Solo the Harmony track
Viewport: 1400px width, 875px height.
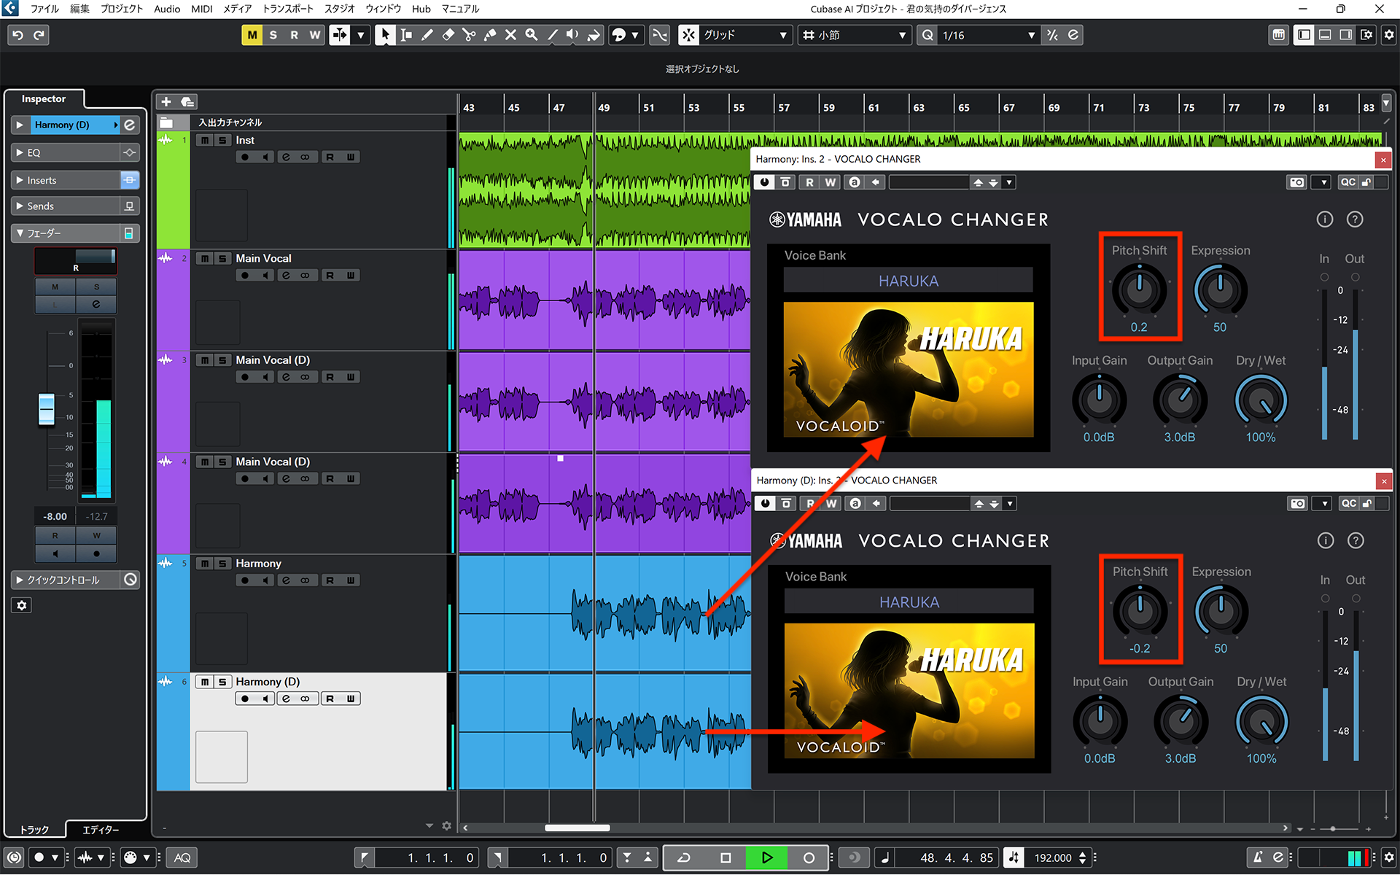(223, 563)
